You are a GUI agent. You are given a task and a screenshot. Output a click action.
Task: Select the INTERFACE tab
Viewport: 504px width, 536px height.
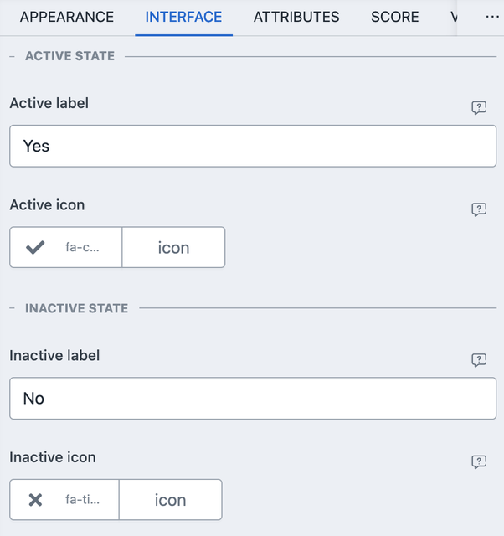(x=183, y=17)
